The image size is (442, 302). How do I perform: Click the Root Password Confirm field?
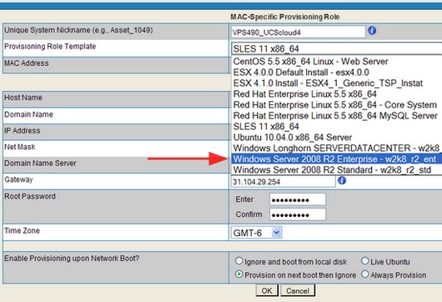(298, 214)
